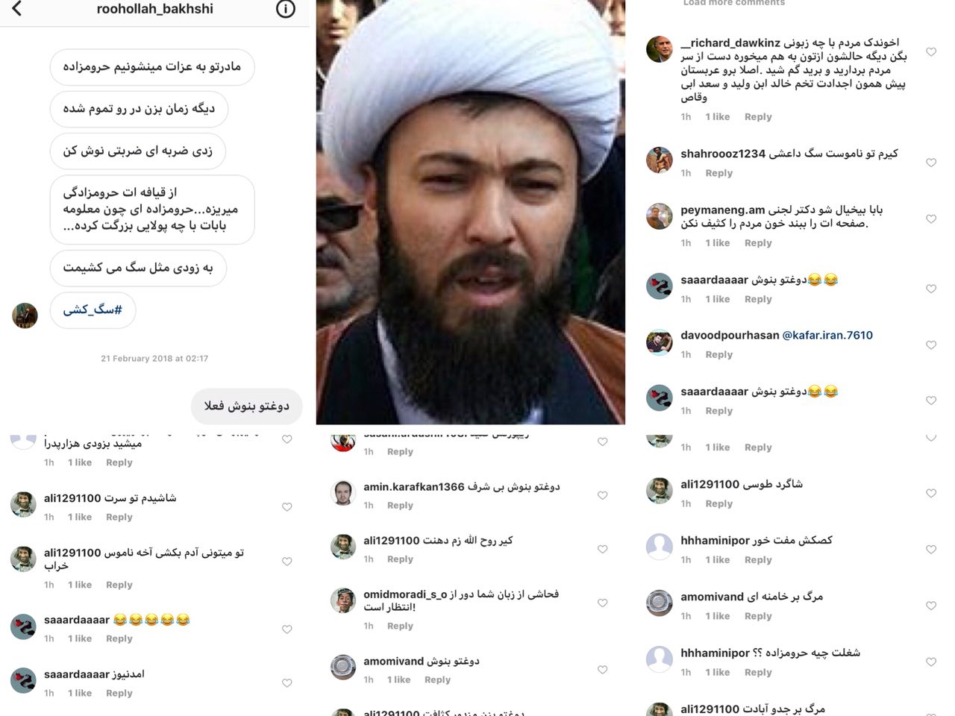955x716 pixels.
Task: Go back using the chevron arrow
Action: (x=17, y=9)
